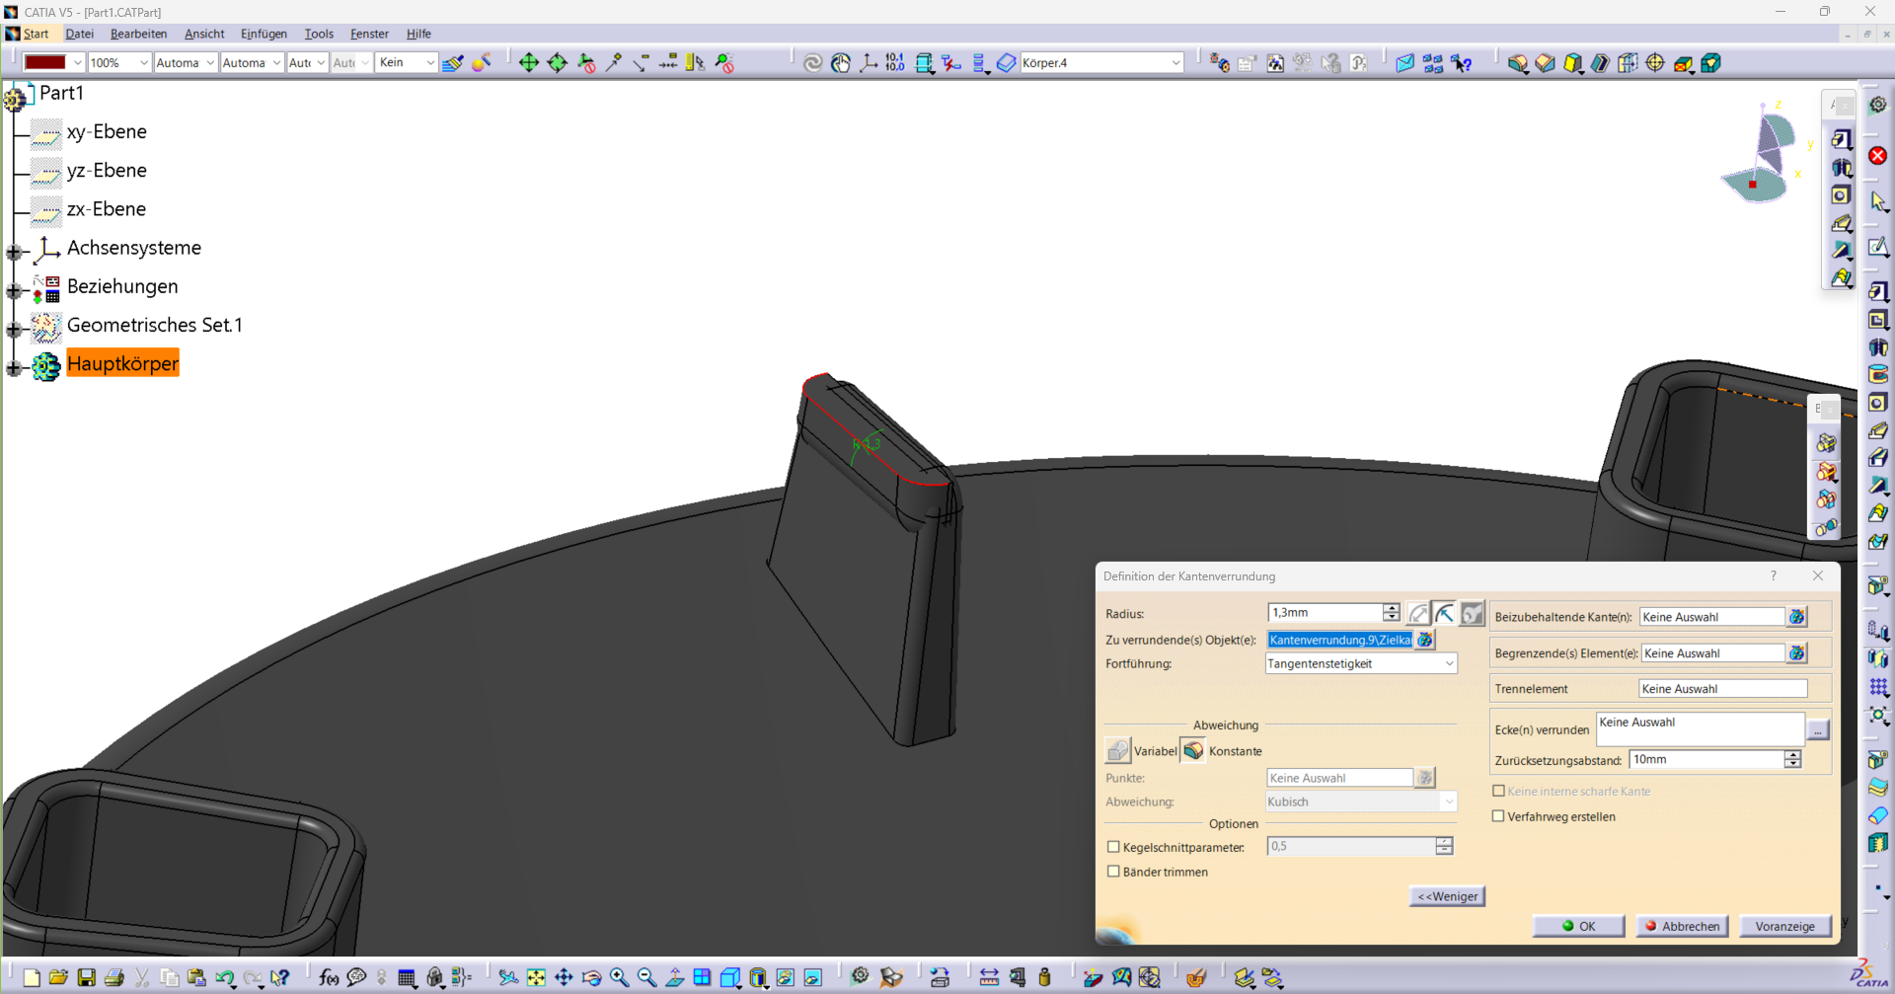This screenshot has height=994, width=1895.
Task: Open the Fortführung Tangentenstetigkeit dropdown
Action: point(1361,663)
